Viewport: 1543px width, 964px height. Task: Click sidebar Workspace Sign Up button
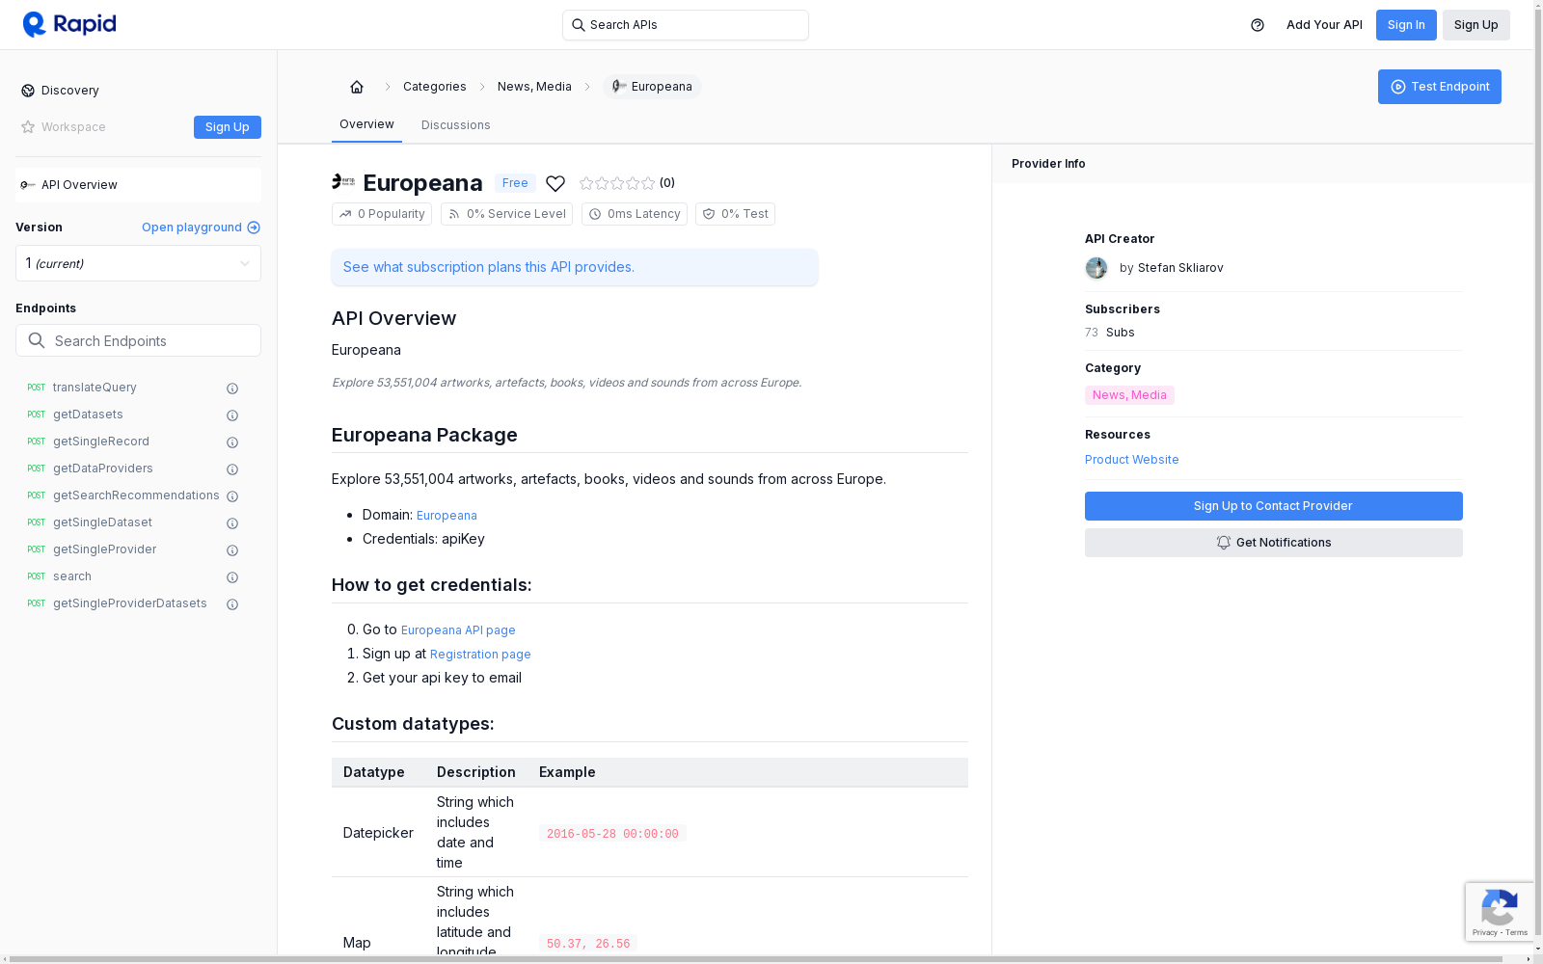click(228, 127)
